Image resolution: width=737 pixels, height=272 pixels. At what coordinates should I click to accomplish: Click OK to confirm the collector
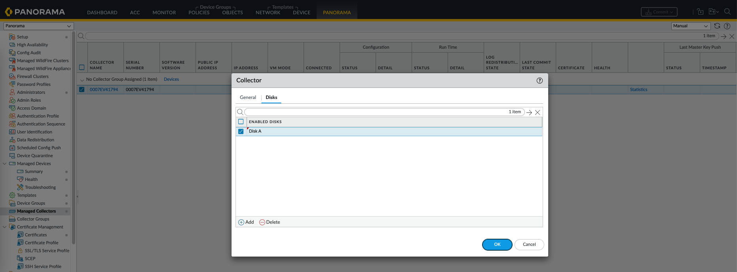pos(497,244)
